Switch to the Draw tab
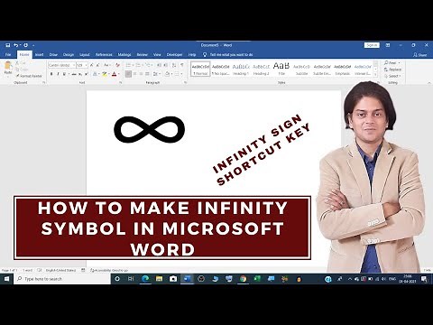Image resolution: width=433 pixels, height=325 pixels. (x=53, y=55)
